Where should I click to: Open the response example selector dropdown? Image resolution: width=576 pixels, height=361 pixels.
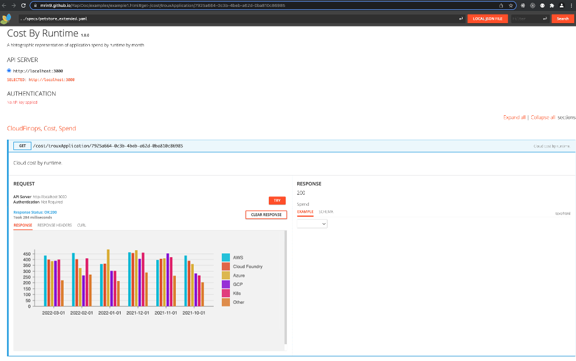pos(312,223)
